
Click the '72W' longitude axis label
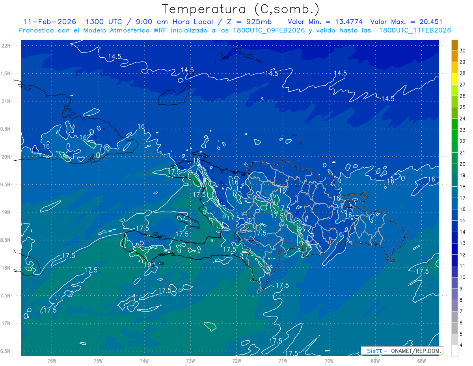click(x=236, y=361)
